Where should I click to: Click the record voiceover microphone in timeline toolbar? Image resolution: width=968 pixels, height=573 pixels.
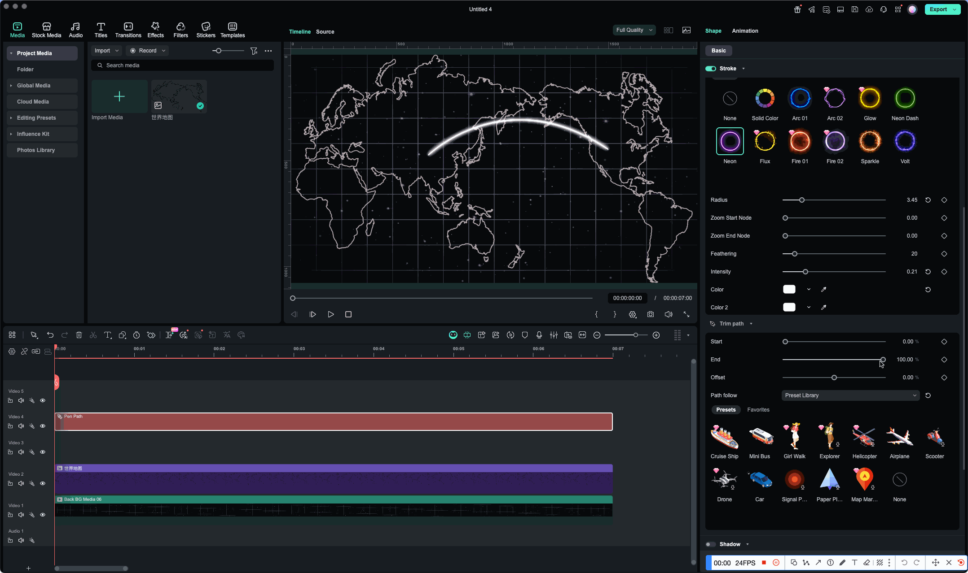coord(539,335)
